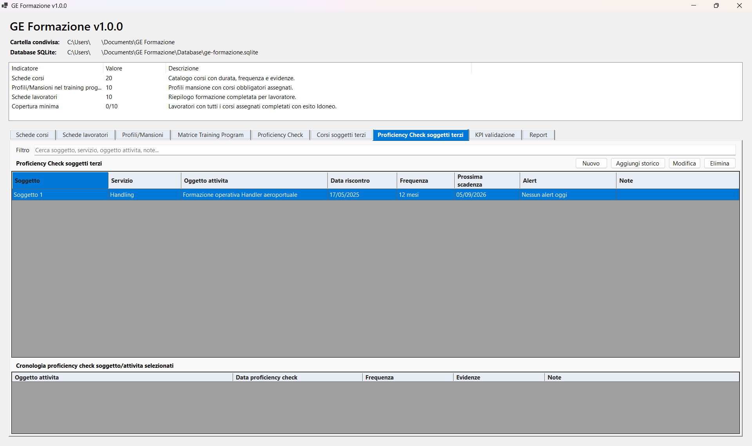Click the Valore column header
Screen dimensions: 752x446
tap(134, 68)
